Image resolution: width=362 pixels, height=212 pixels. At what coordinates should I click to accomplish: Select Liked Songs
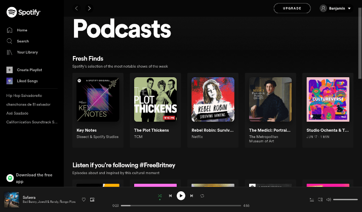(27, 81)
